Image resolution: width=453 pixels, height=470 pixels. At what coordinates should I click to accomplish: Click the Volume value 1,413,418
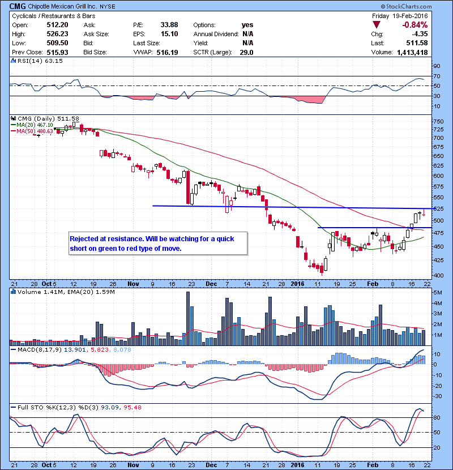(412, 53)
